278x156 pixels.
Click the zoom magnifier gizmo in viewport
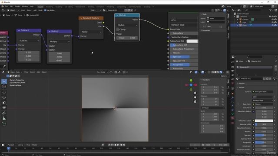[x=195, y=93]
